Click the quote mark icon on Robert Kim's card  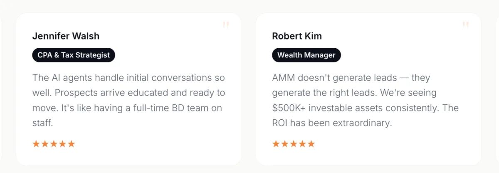(x=466, y=25)
